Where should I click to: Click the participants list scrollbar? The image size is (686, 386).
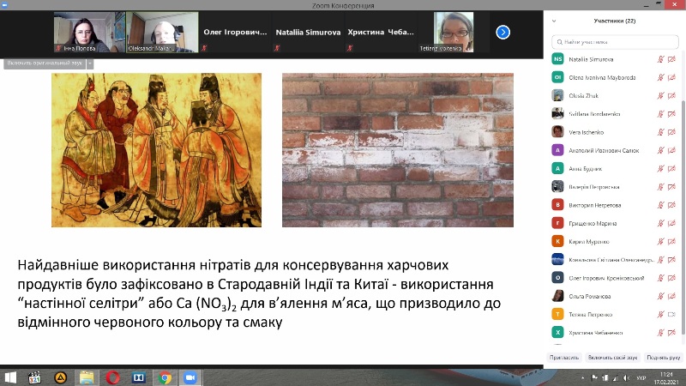[683, 217]
